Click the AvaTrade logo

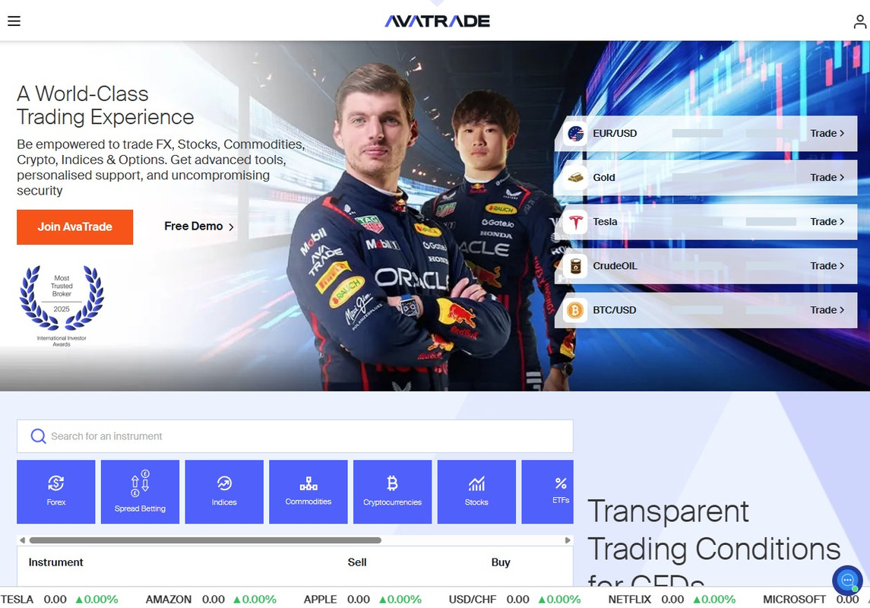(x=437, y=21)
